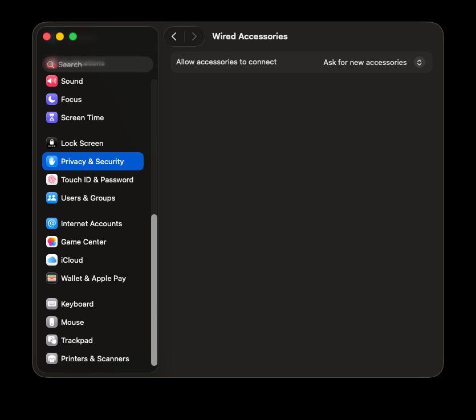This screenshot has width=476, height=420.
Task: Minimize window with yellow button
Action: pos(60,36)
